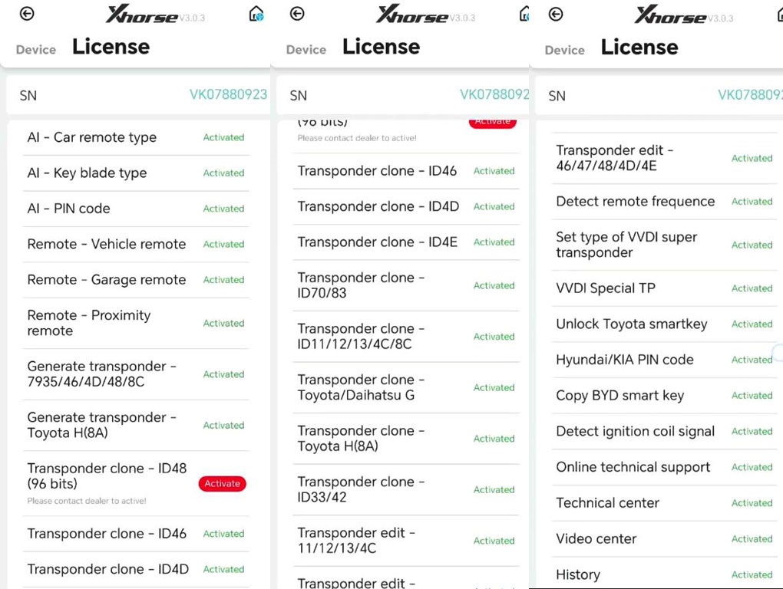The width and height of the screenshot is (783, 589).
Task: Select Transponder clone - Toyota/Daihatsu G row
Action: 356,388
